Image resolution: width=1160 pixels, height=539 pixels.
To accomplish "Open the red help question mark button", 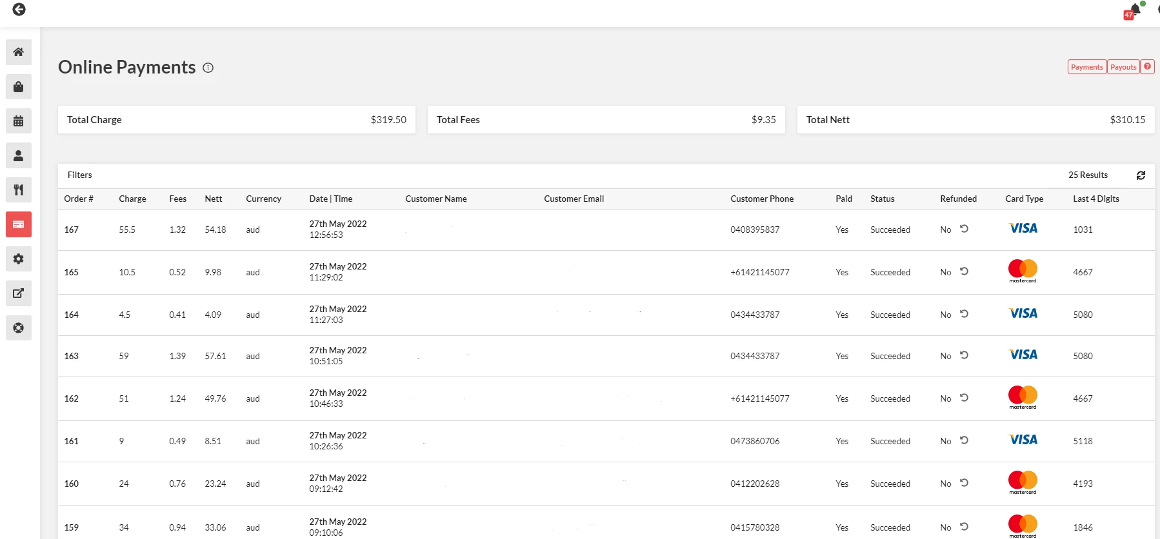I will [1147, 66].
